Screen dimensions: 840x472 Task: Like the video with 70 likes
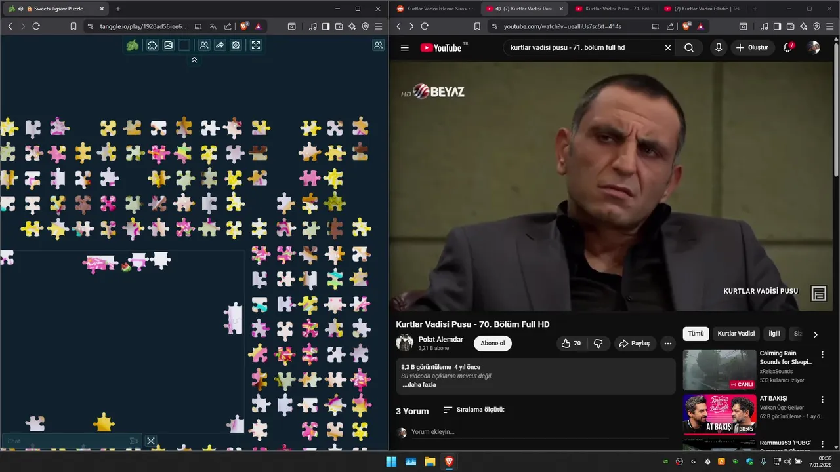[572, 344]
